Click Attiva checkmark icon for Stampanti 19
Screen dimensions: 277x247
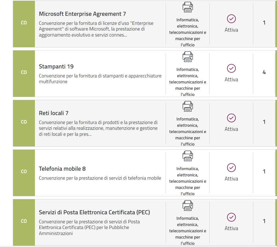(x=231, y=68)
